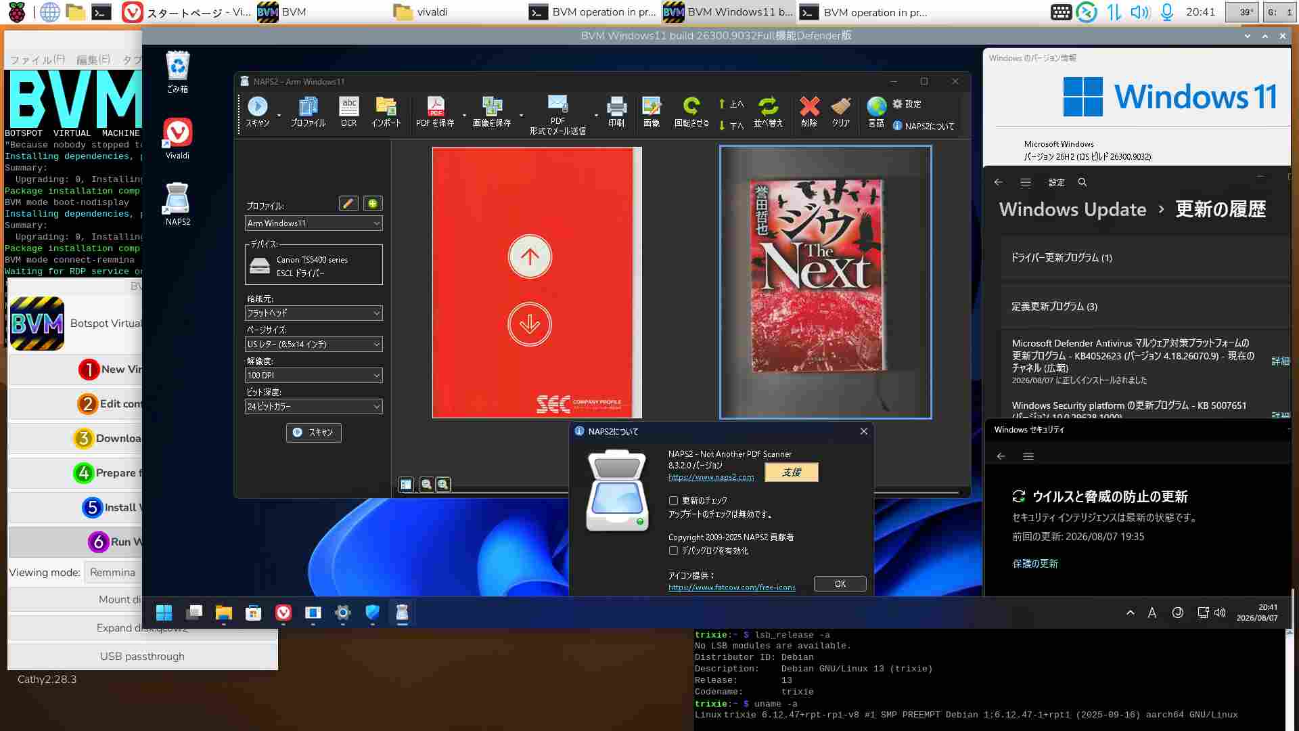This screenshot has height=731, width=1299.
Task: Open the ページサイズ dropdown
Action: (x=314, y=345)
